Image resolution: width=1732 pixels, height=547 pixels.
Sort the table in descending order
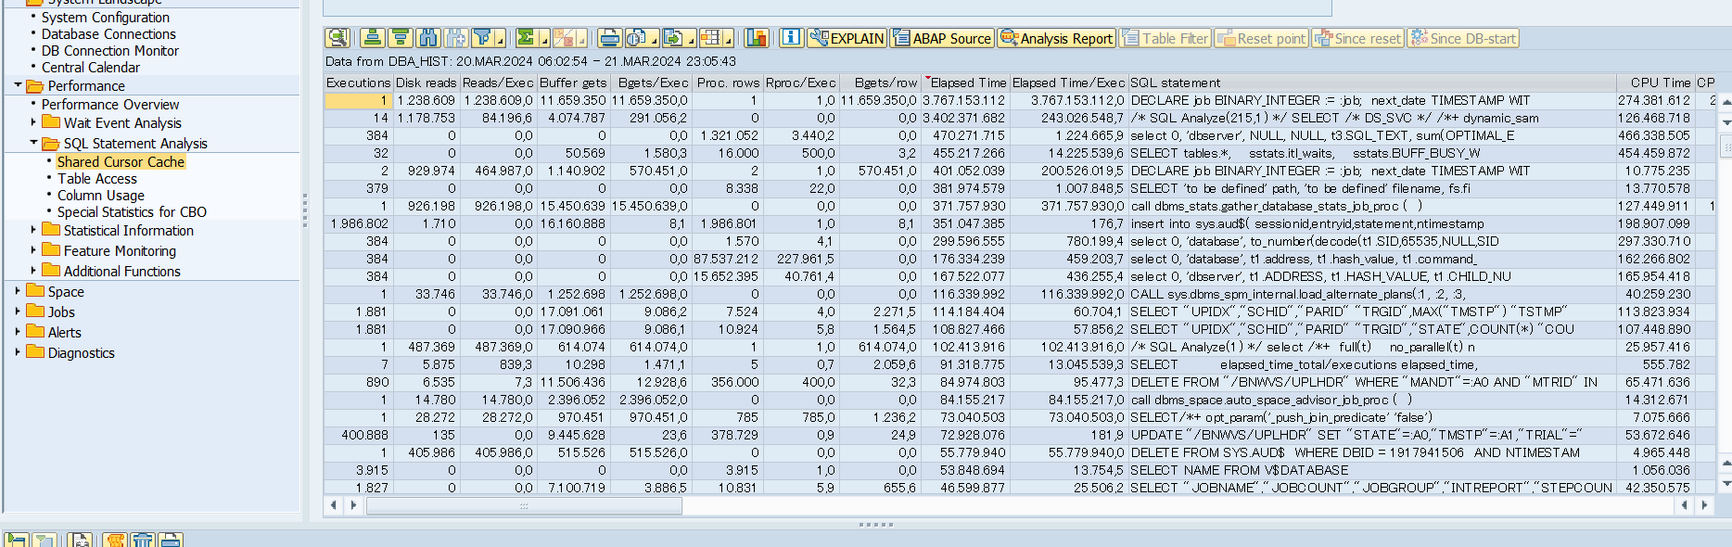point(400,38)
